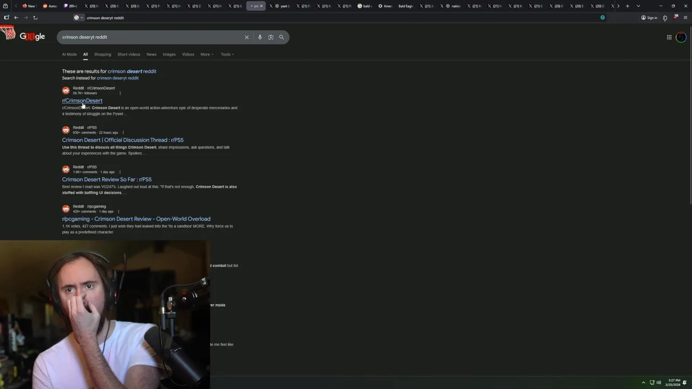Toggle the browser sidebar button
Screen dimensions: 692x389
click(6, 17)
